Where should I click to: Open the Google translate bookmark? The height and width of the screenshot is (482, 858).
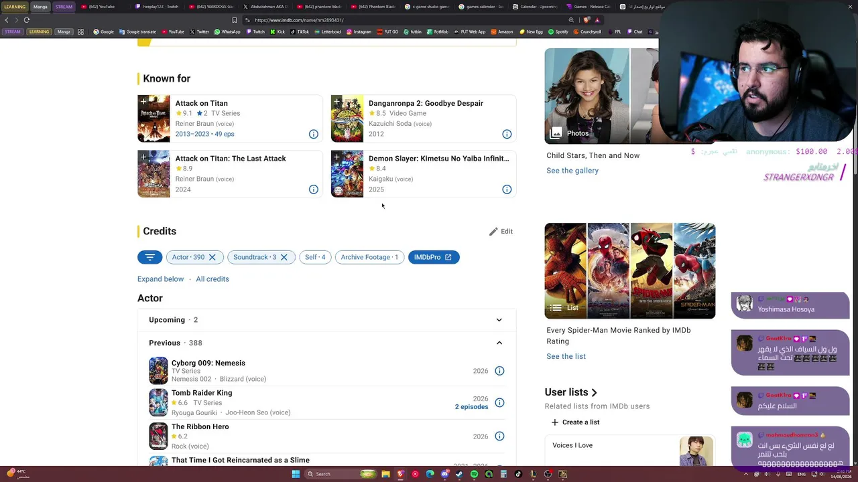coord(137,31)
